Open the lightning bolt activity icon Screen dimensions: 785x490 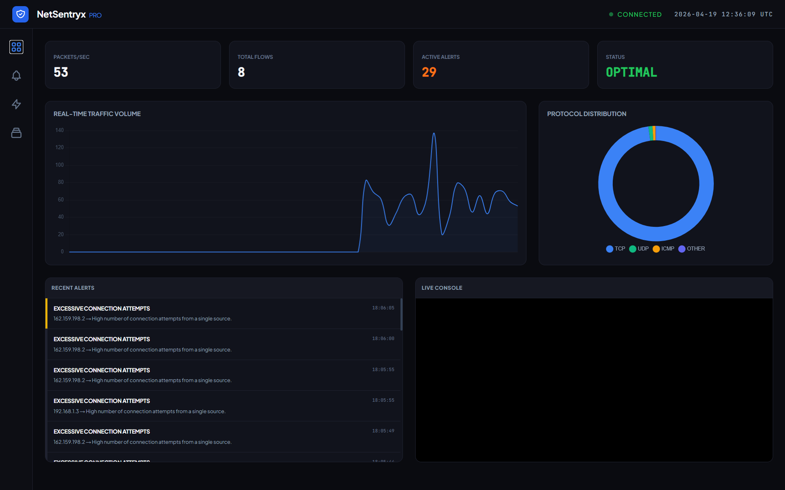coord(16,104)
